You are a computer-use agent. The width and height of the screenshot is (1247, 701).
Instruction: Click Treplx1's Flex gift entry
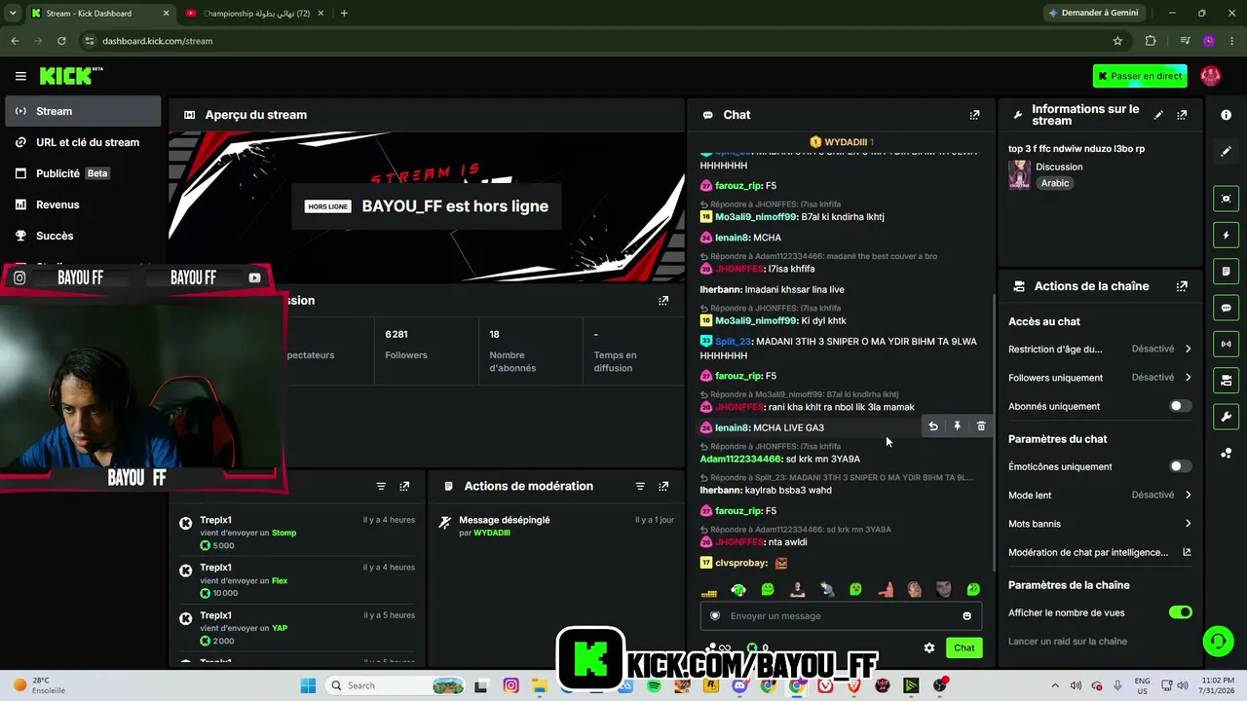coord(298,580)
